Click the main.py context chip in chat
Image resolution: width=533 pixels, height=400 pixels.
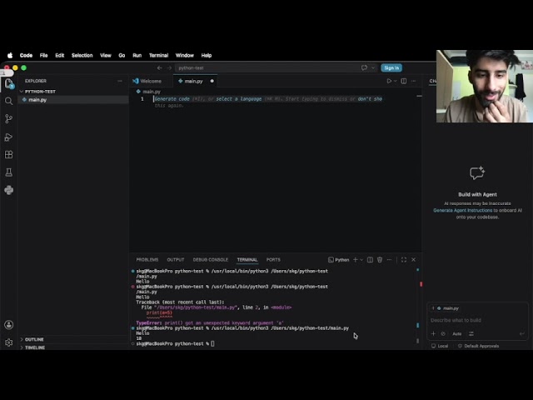click(x=448, y=308)
